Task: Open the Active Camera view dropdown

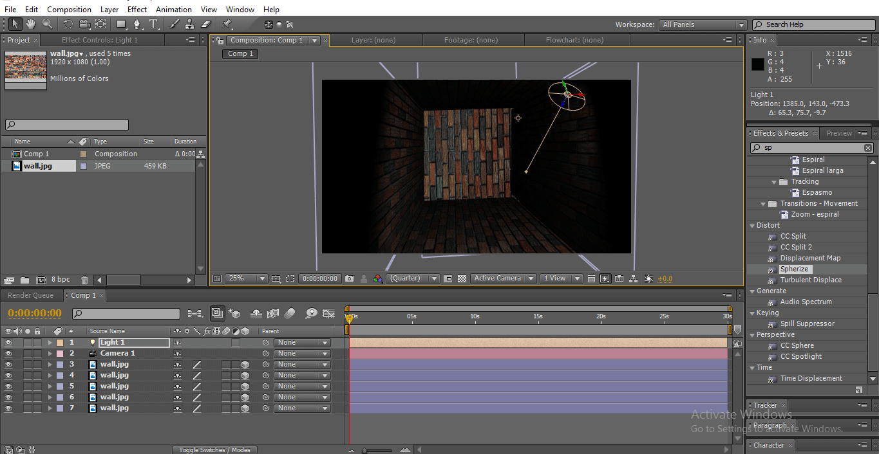Action: click(x=503, y=278)
